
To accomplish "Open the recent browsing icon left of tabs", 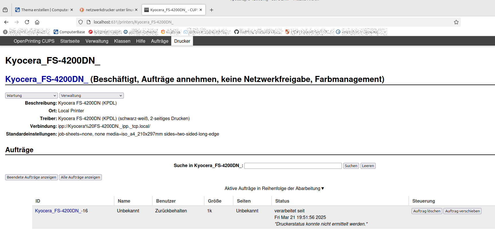I will [x=5, y=10].
